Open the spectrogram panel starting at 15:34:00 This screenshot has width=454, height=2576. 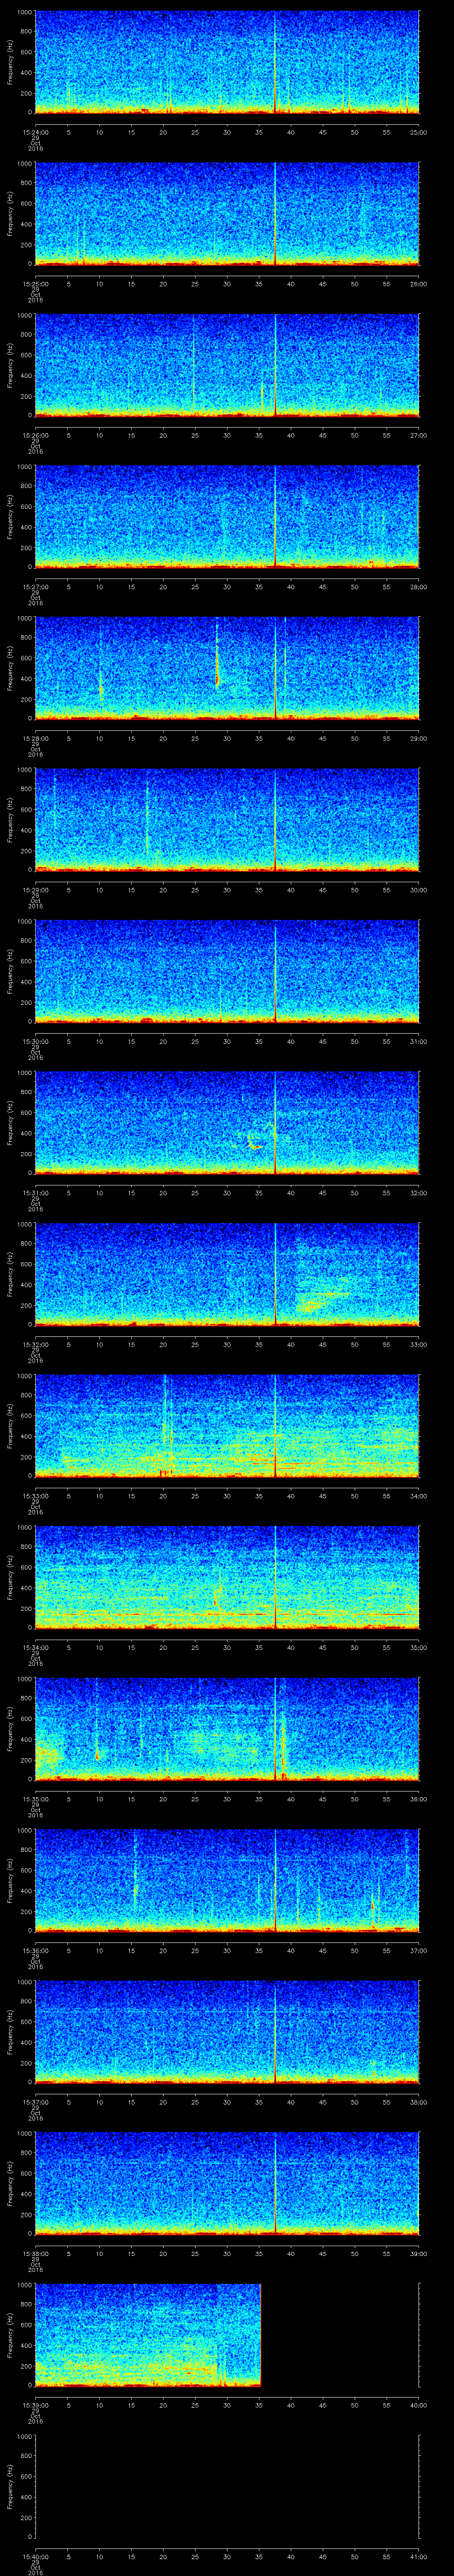[x=227, y=1577]
